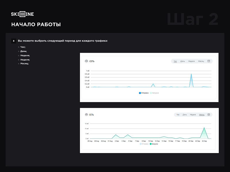Toggle the Загрузка series in the lower chart legend
Viewport: 230px width, 172px height.
click(154, 144)
